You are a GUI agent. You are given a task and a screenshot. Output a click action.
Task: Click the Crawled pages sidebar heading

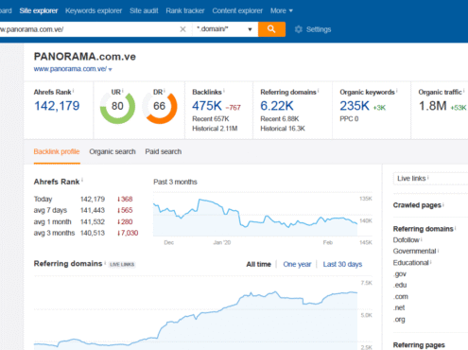point(417,205)
